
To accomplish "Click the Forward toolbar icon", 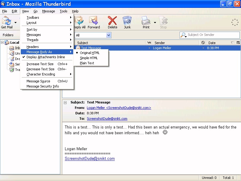I will point(93,21).
